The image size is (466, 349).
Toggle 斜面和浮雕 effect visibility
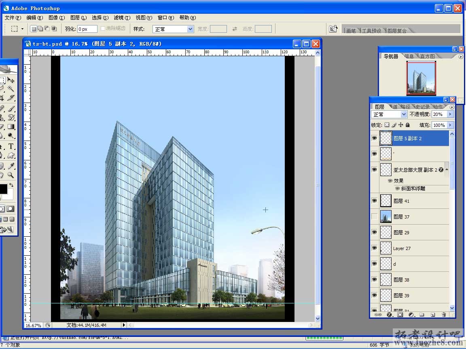tap(397, 189)
